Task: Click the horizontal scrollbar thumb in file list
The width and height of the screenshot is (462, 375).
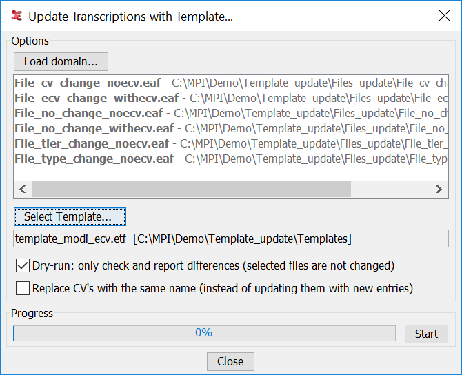Action: (x=190, y=190)
